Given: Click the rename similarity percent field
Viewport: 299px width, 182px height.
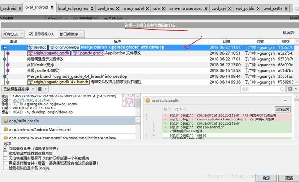Looking at the screenshot, I should (42, 168).
